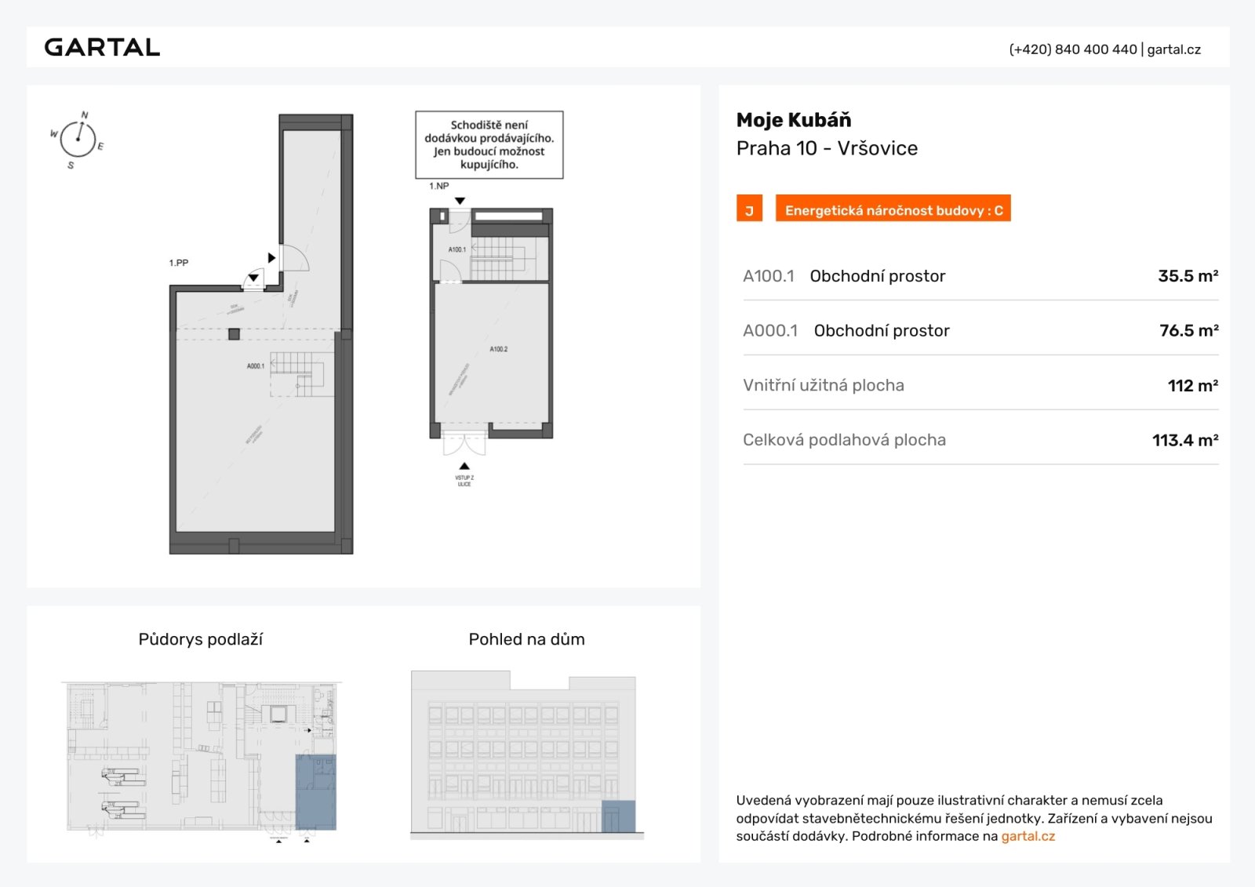This screenshot has height=887, width=1255.
Task: Click the energy rating badge 'Energetická náročnost budovy'
Action: pos(893,209)
